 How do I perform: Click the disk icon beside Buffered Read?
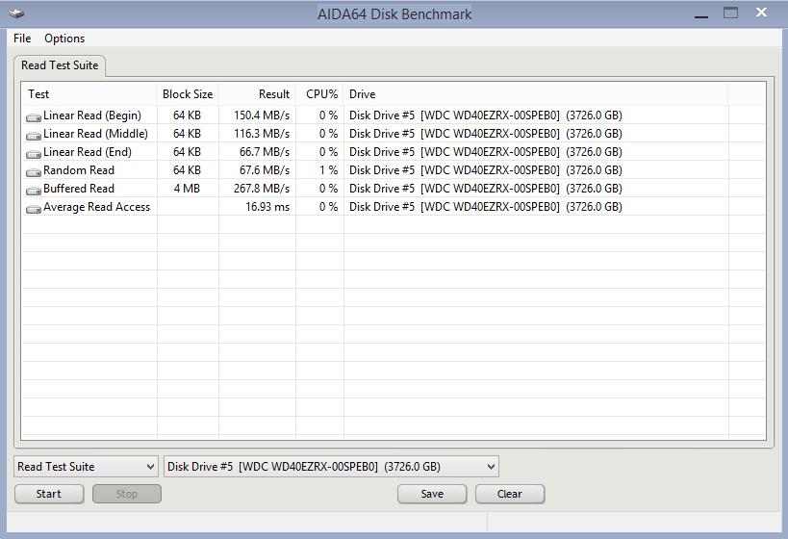34,190
